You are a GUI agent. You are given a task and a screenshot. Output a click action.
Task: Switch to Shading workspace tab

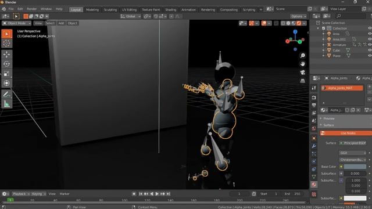pos(170,10)
